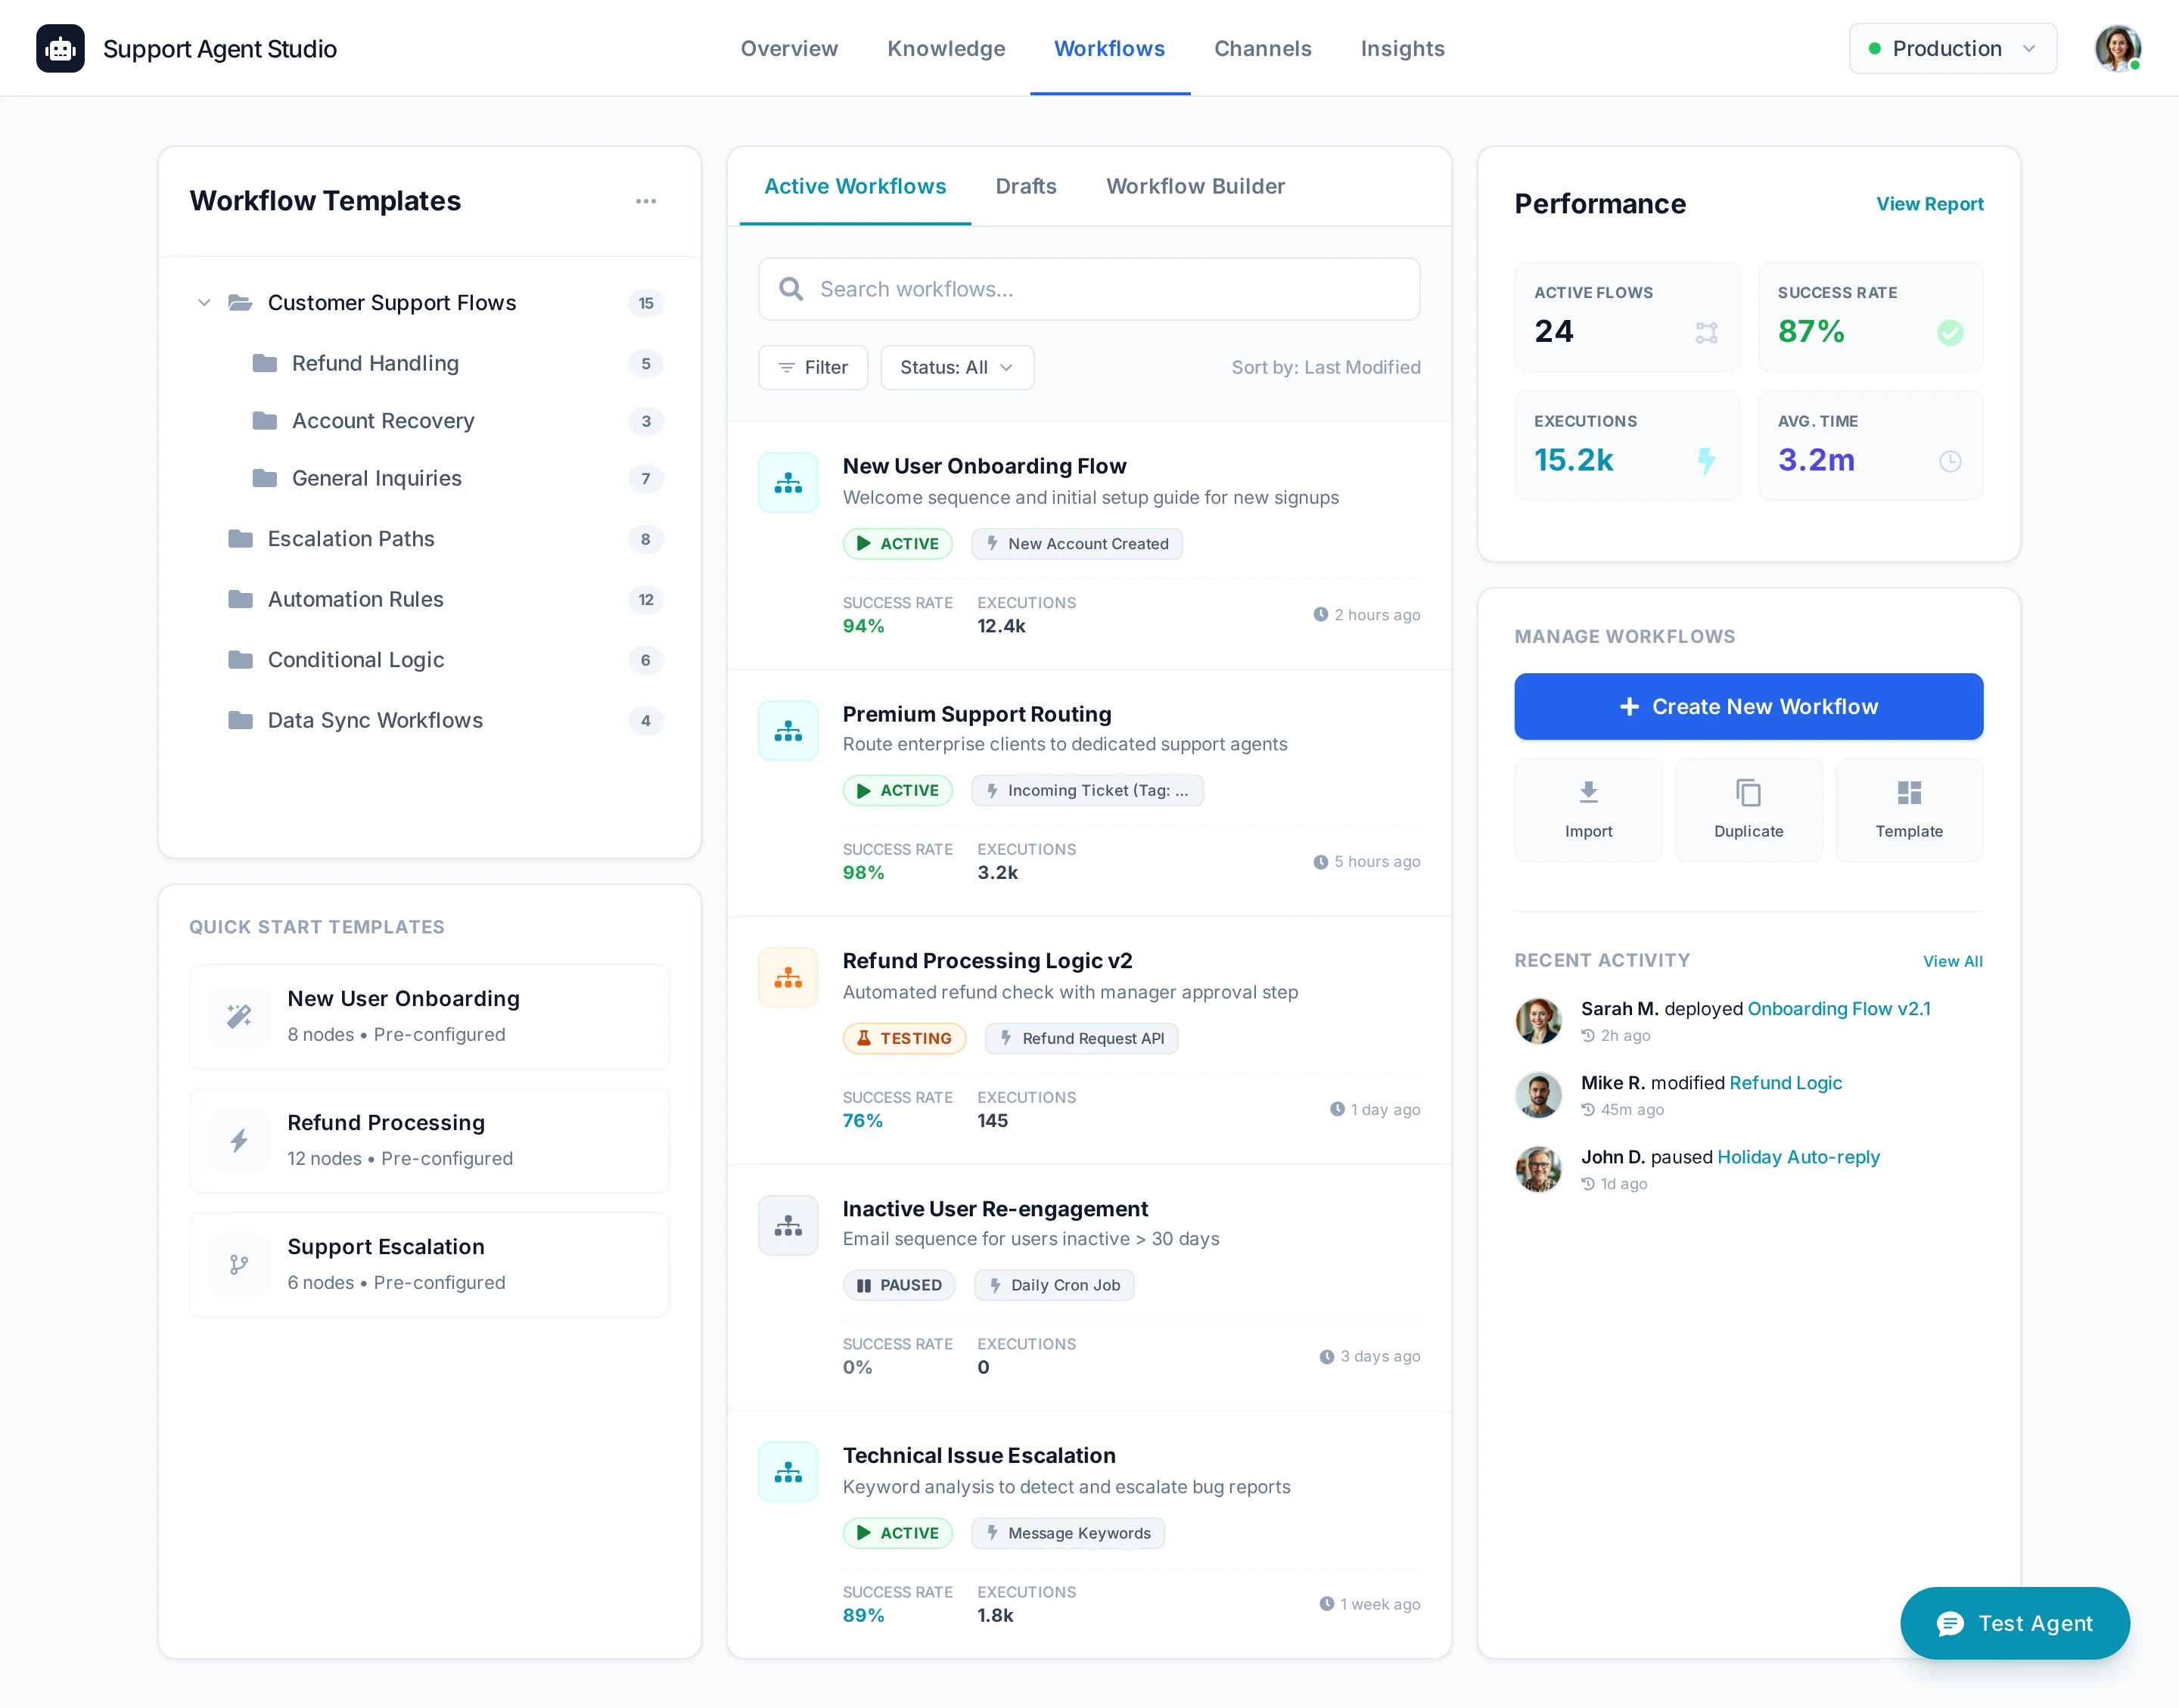Open the Status: All dropdown
This screenshot has width=2179, height=1708.
pyautogui.click(x=956, y=367)
